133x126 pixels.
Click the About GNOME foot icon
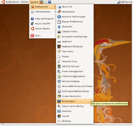[32, 24]
